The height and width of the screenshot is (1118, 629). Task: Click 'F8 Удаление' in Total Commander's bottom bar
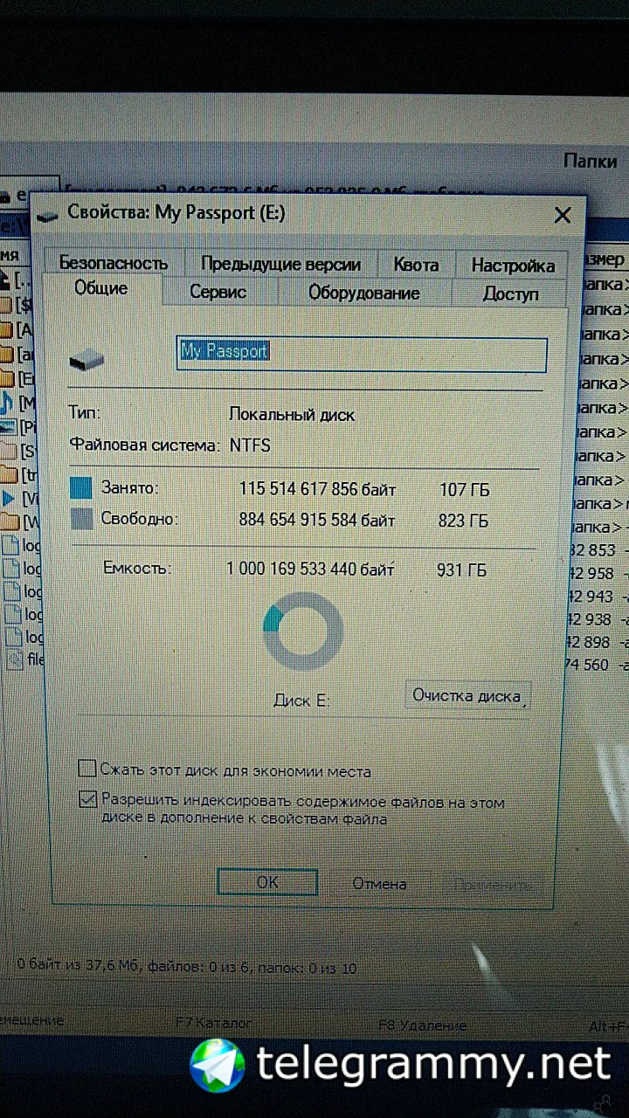coord(422,1025)
